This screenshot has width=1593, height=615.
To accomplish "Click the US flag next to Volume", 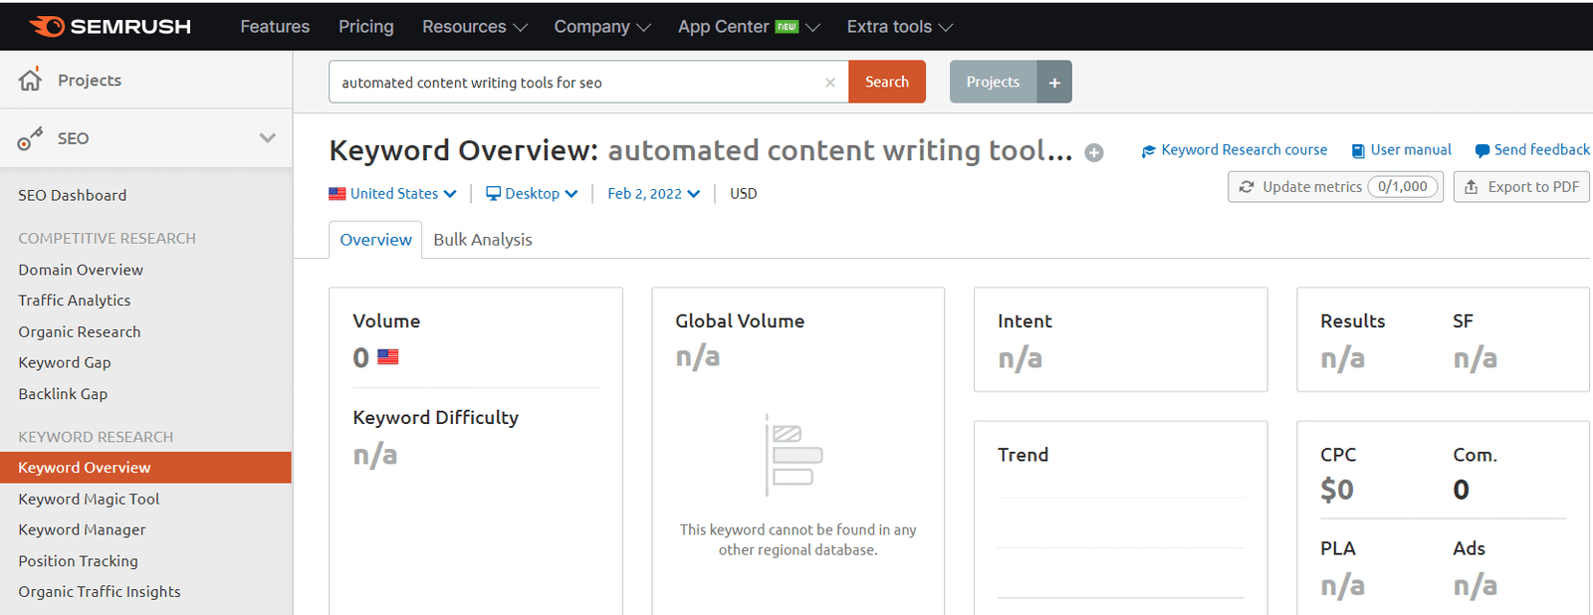I will click(388, 357).
